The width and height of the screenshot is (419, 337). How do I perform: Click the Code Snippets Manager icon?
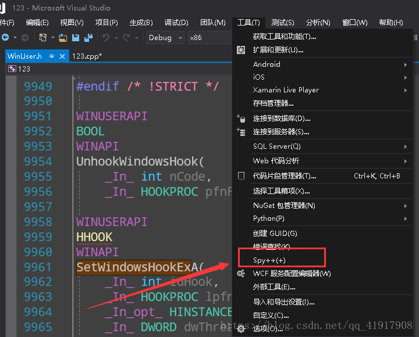(241, 176)
